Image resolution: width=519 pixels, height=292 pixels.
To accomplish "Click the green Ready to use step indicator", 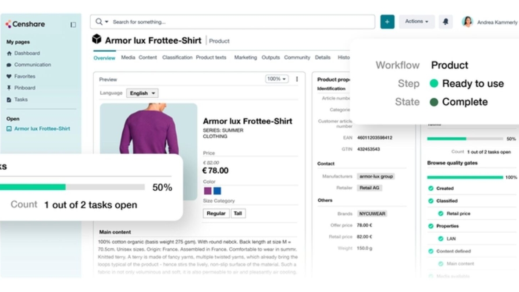I will coord(434,83).
